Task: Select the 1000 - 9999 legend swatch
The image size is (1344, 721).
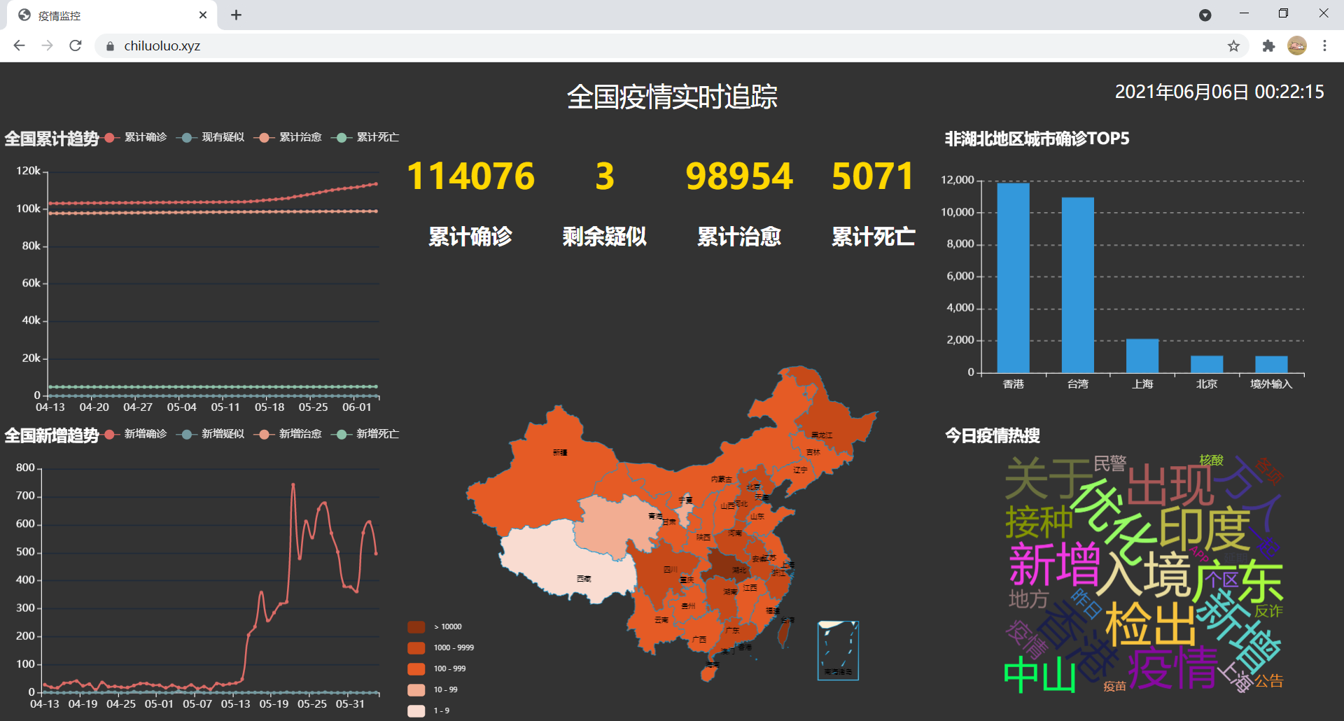Action: 416,647
